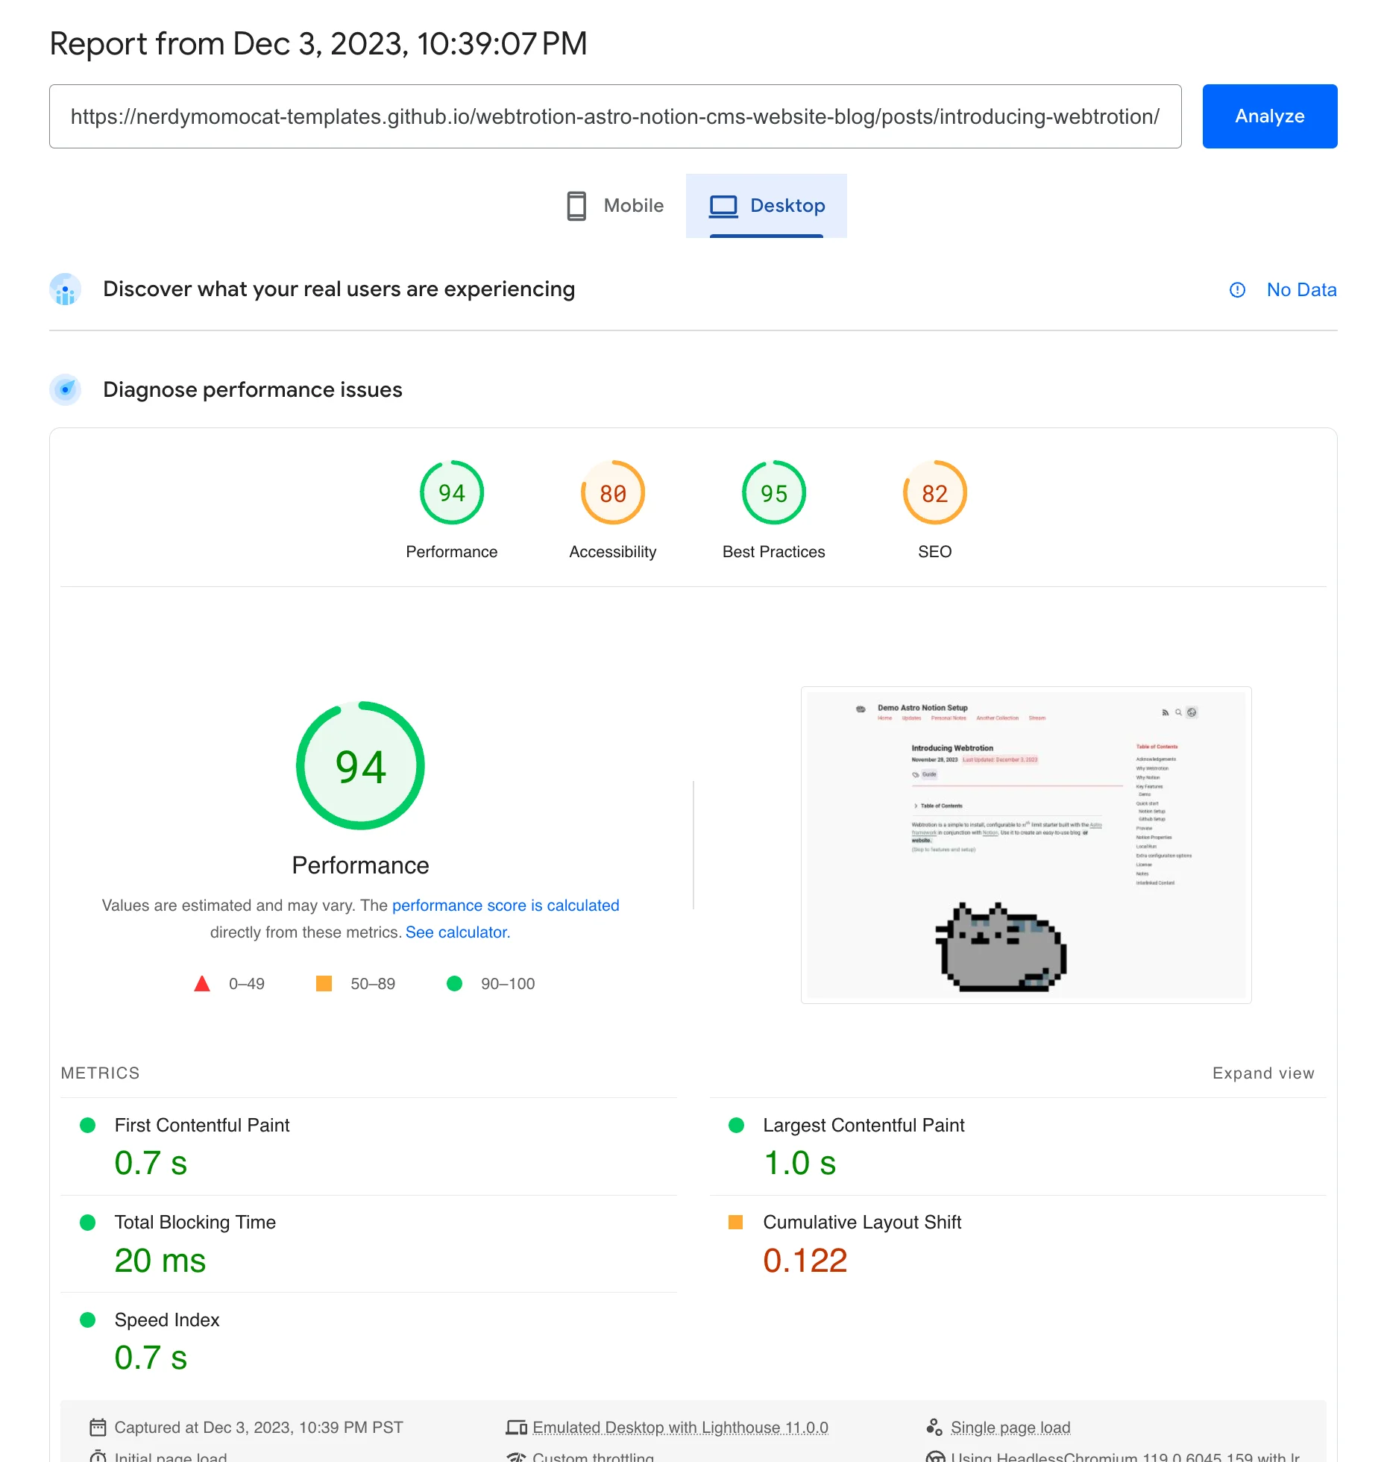Open the See calculator link

click(x=456, y=932)
